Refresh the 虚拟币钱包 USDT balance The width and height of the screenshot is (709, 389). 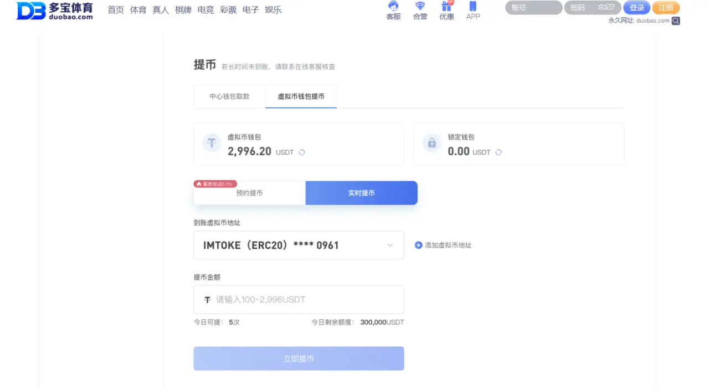pos(301,151)
